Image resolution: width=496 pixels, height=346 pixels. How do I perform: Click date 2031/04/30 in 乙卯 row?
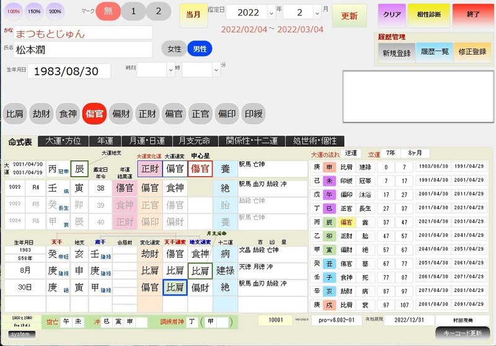433,236
